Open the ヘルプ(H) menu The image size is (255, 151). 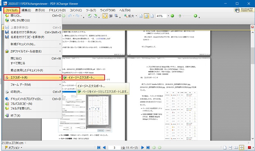[x=125, y=10]
